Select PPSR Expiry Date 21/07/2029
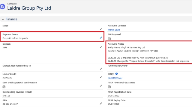Image resolution: width=192 pixels, height=108 pixels. point(113,104)
